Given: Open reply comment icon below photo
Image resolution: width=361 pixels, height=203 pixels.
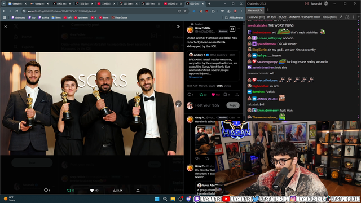Looking at the screenshot, I should [x=46, y=190].
